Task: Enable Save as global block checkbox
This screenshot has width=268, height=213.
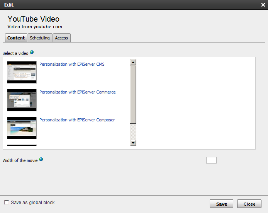Action: click(7, 202)
